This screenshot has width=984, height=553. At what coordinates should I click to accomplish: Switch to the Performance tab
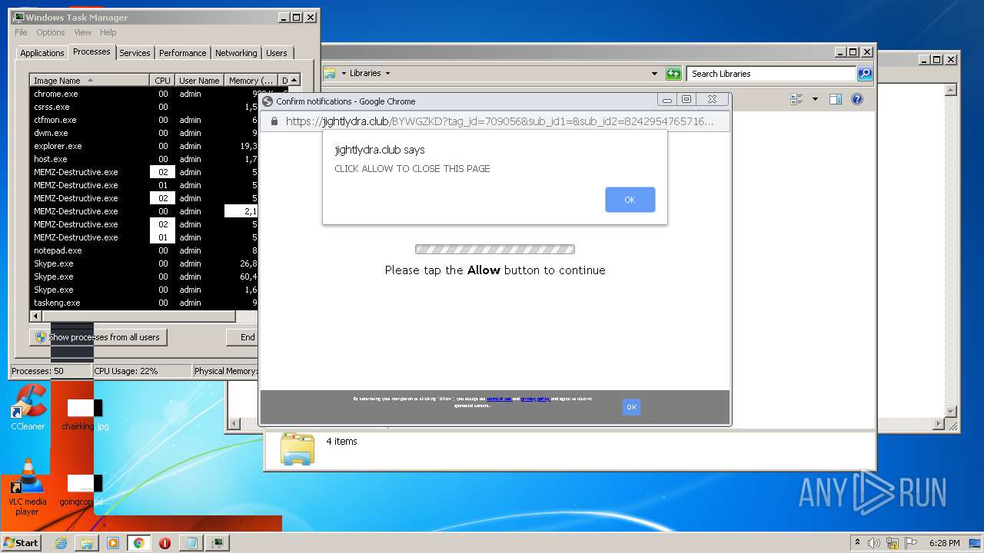tap(183, 53)
